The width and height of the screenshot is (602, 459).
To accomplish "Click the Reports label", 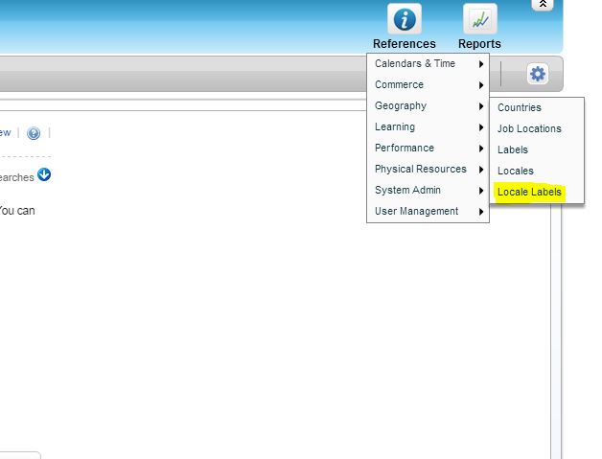I will click(x=479, y=44).
